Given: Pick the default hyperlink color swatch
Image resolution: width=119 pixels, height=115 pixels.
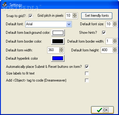Looking at the screenshot, I should pyautogui.click(x=58, y=58).
